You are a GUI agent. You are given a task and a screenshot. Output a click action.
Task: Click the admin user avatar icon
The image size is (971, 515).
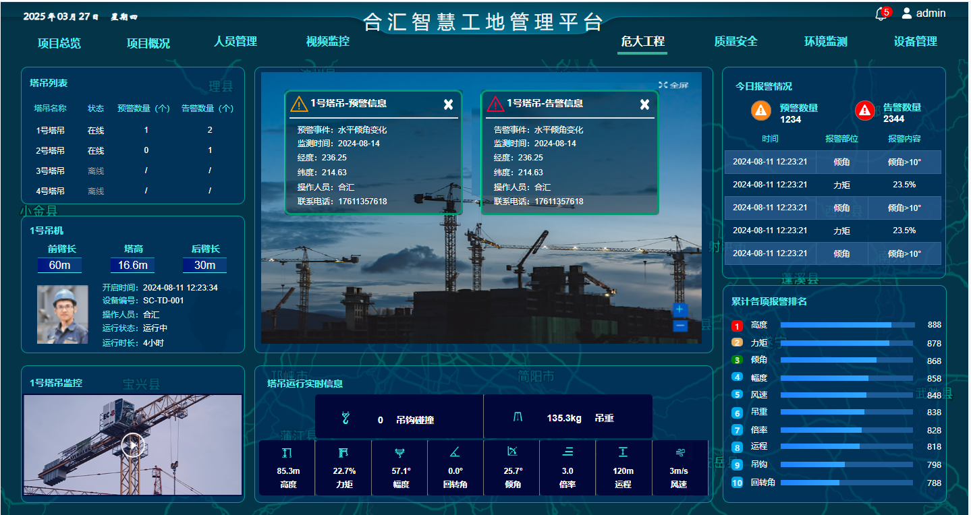tap(906, 13)
